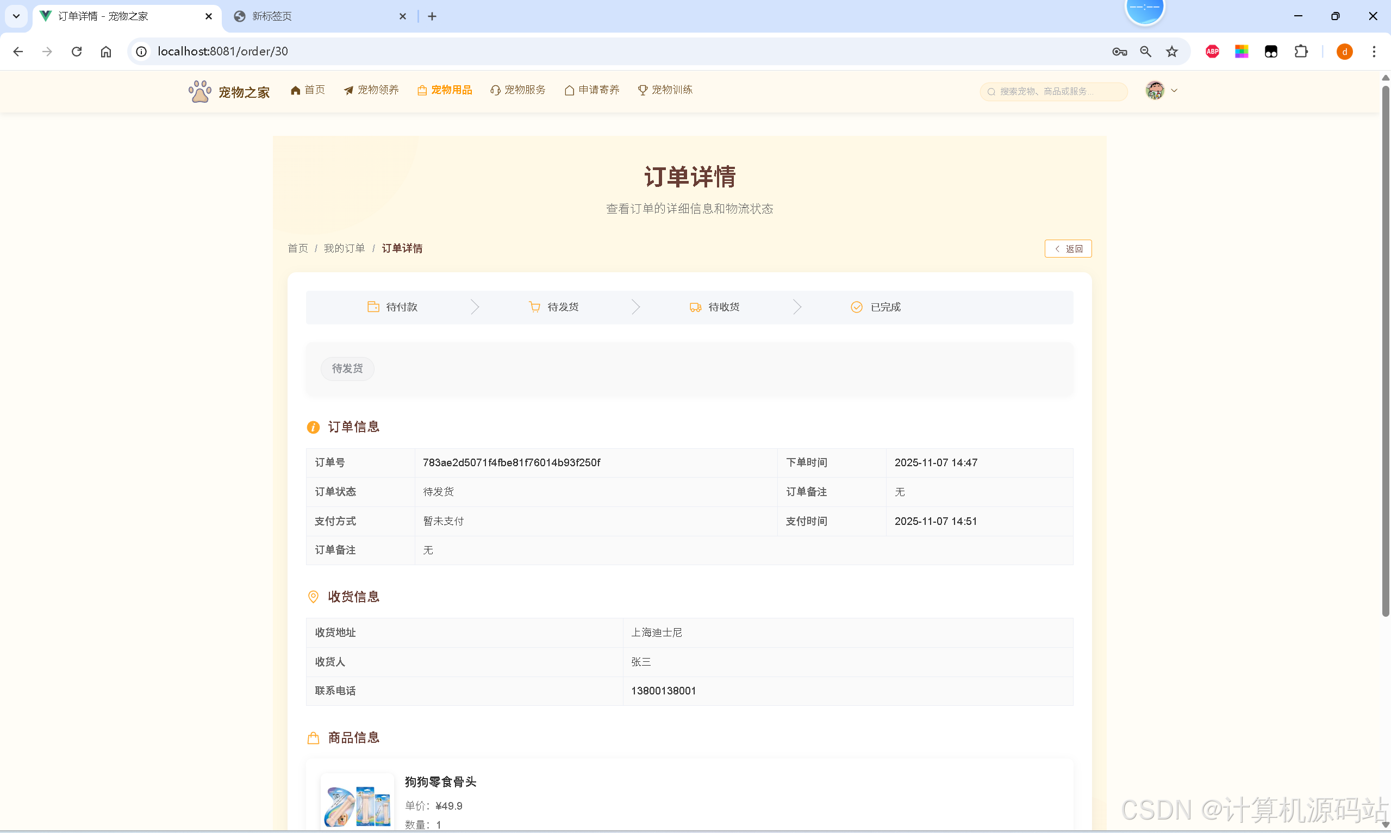Click the phone number 13800138001

click(664, 691)
